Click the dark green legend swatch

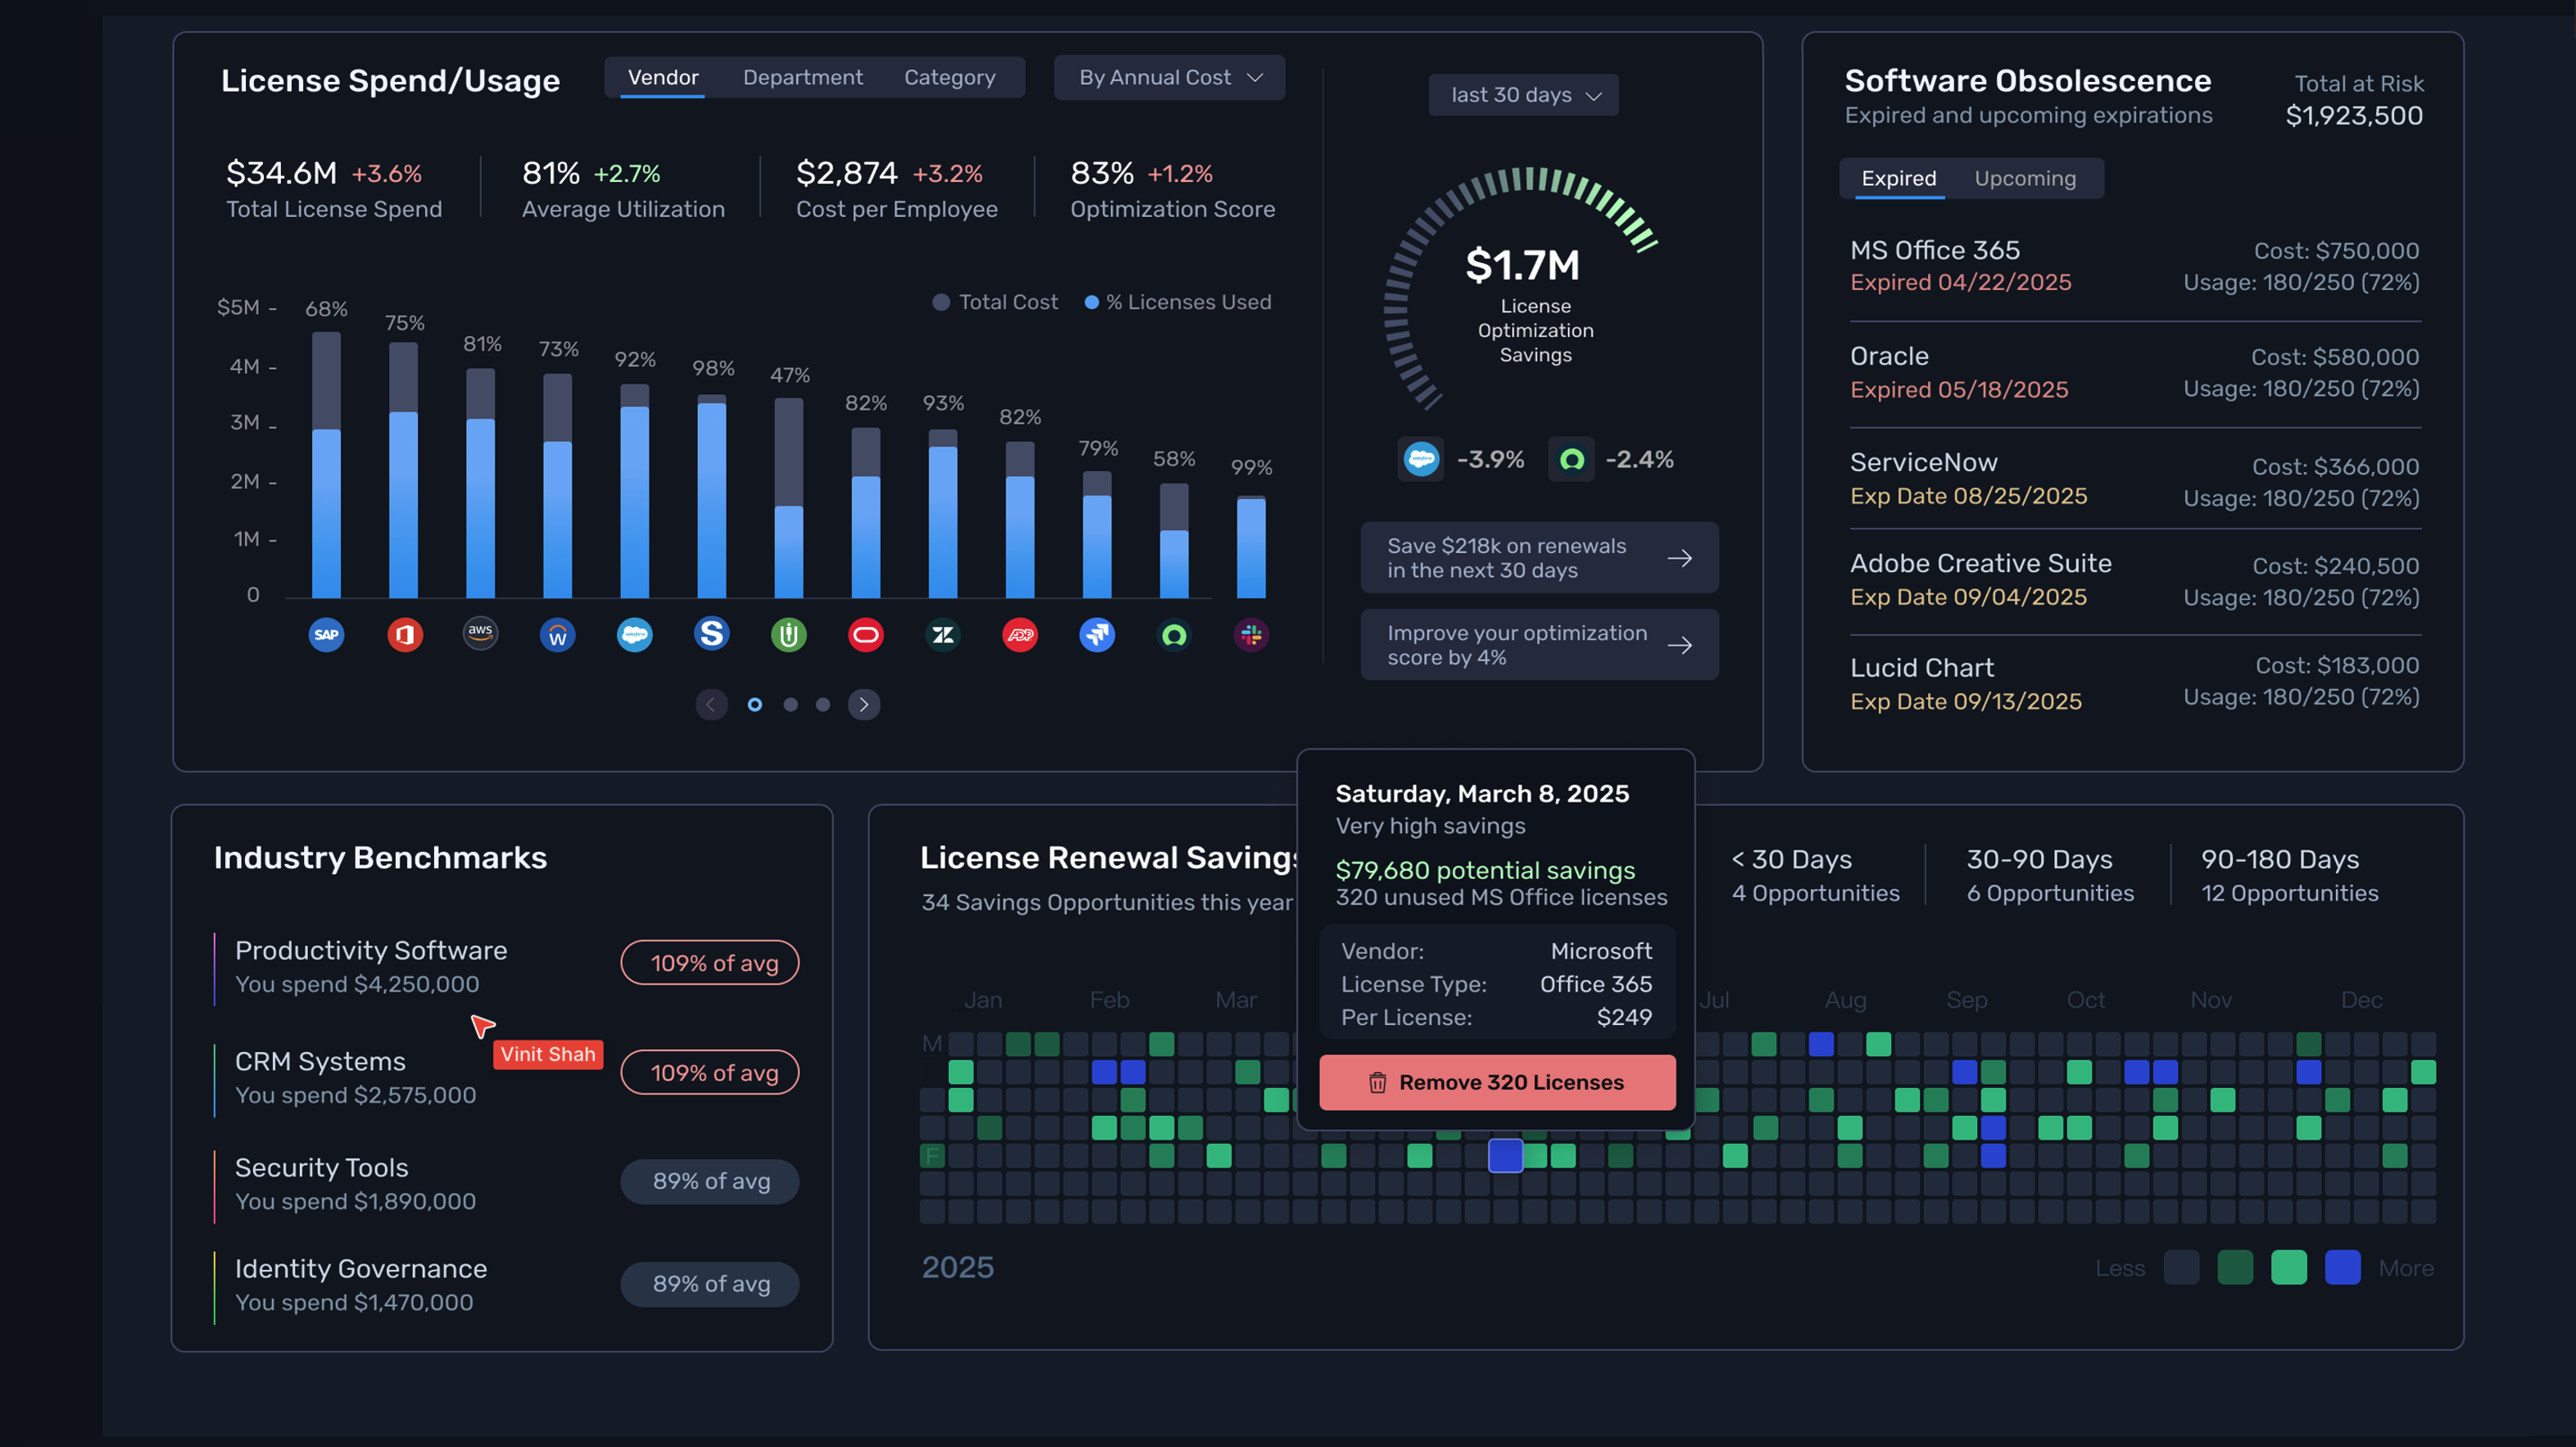tap(2235, 1267)
